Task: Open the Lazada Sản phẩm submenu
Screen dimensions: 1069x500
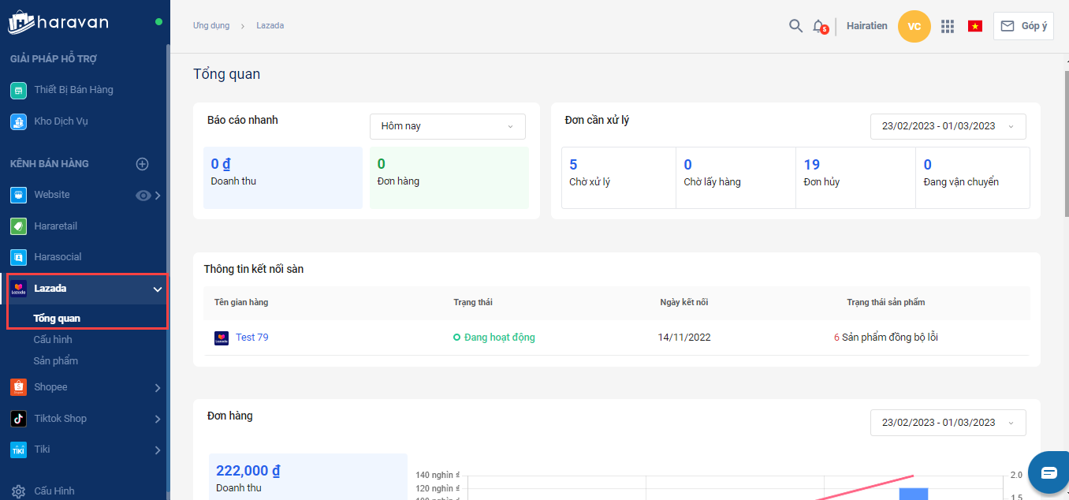Action: (x=55, y=361)
